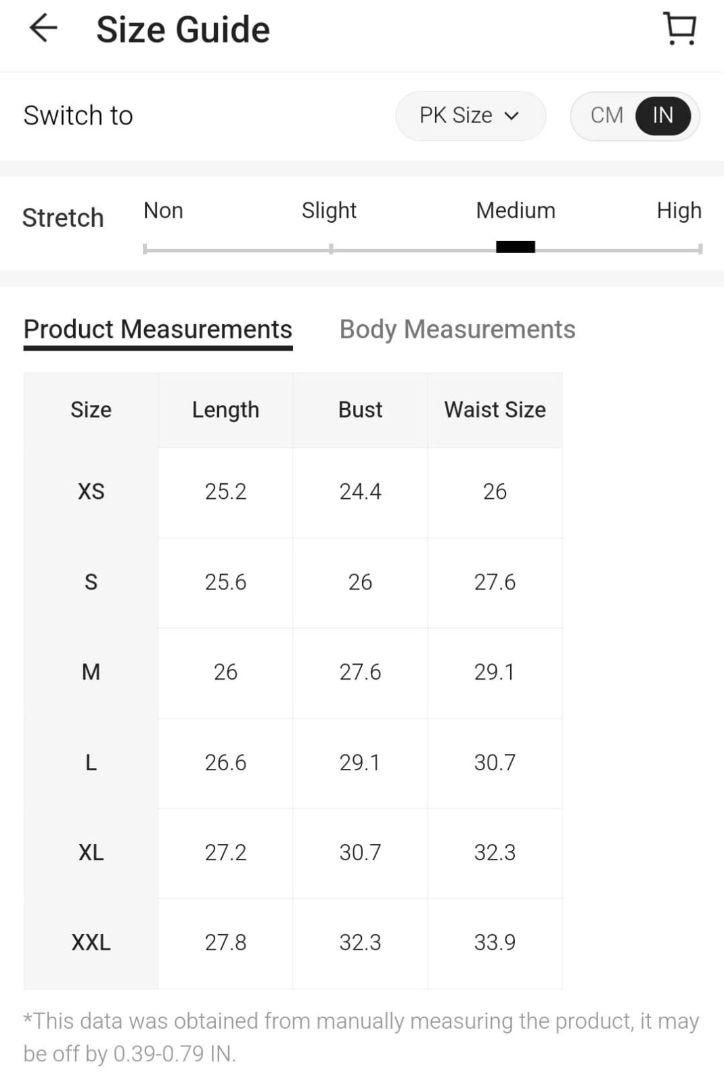Click the Bust column header
The height and width of the screenshot is (1083, 724).
pos(360,410)
